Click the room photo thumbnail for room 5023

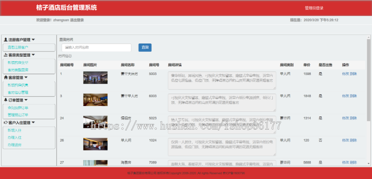click(95, 122)
